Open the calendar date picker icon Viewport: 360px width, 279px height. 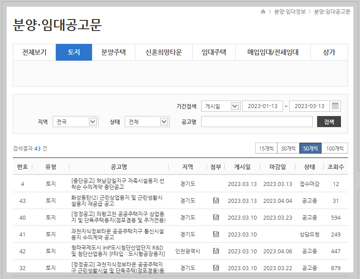coord(335,106)
